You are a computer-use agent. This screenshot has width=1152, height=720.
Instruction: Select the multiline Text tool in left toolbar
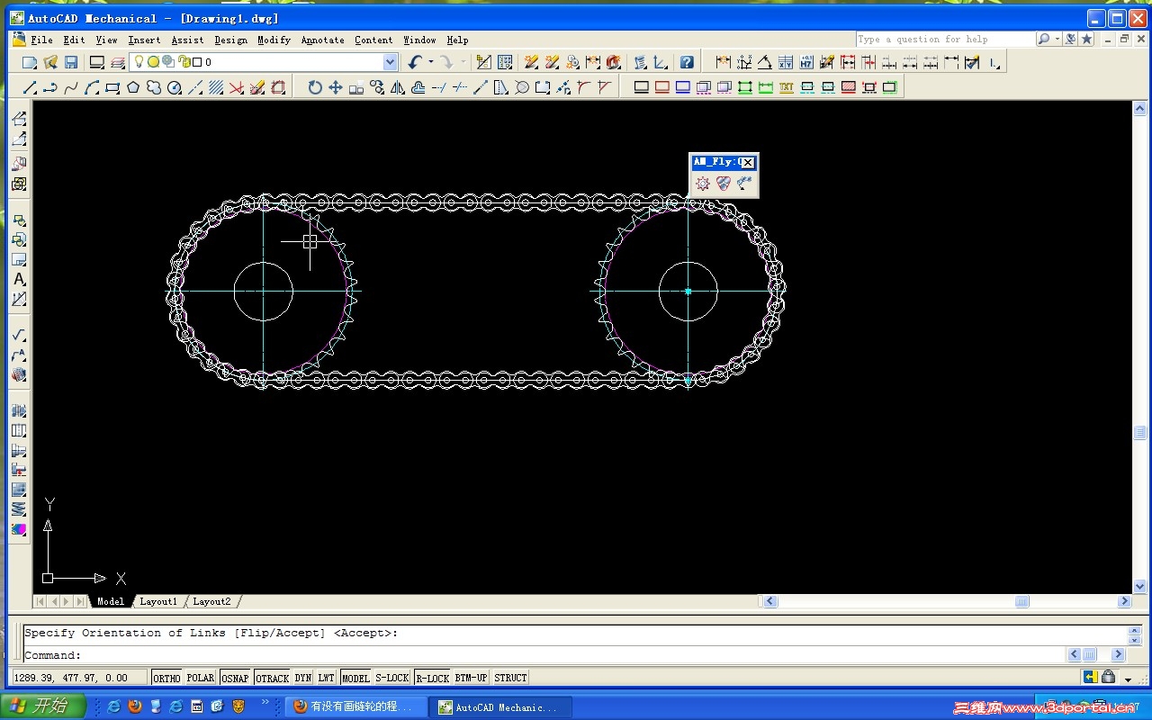19,280
